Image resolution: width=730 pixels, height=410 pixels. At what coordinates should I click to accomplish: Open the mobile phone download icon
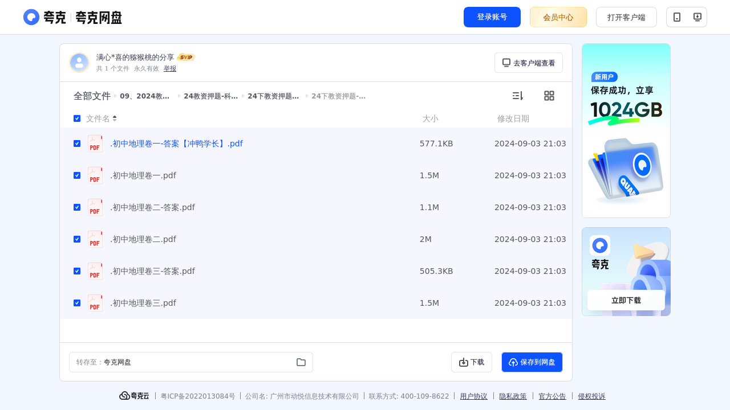click(x=677, y=17)
